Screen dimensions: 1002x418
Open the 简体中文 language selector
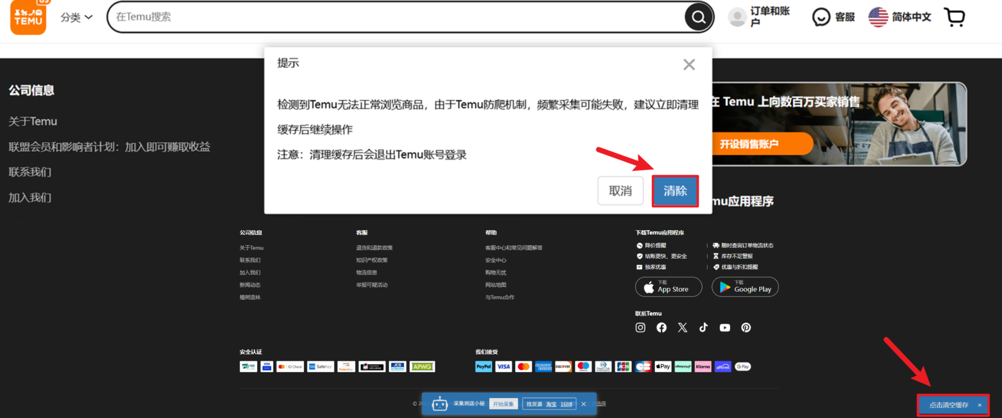[x=899, y=17]
